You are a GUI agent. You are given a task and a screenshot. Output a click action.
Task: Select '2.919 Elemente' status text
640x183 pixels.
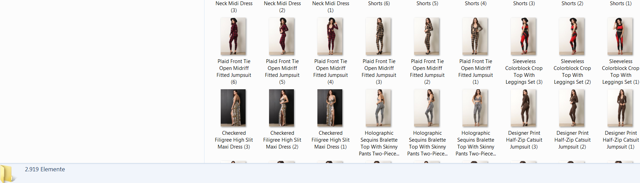[x=45, y=169]
